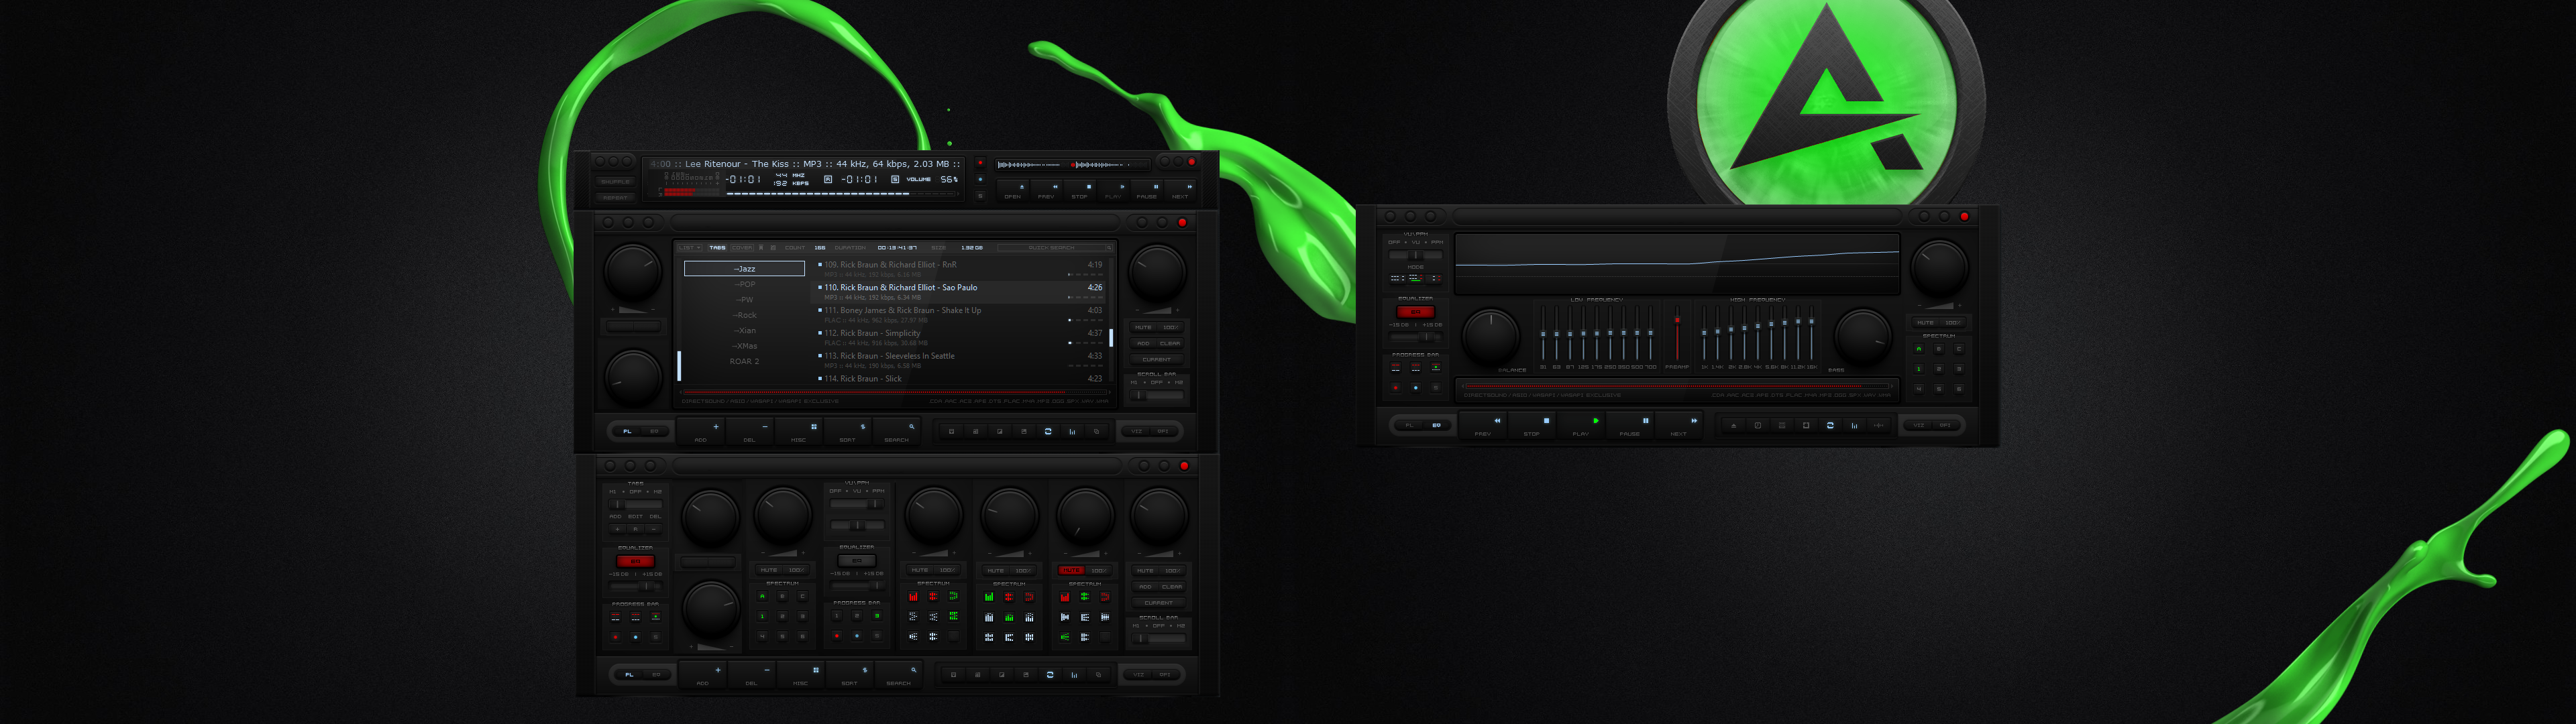Click the eject icon in equalizer window toolbar
2576x724 pixels.
click(1734, 426)
